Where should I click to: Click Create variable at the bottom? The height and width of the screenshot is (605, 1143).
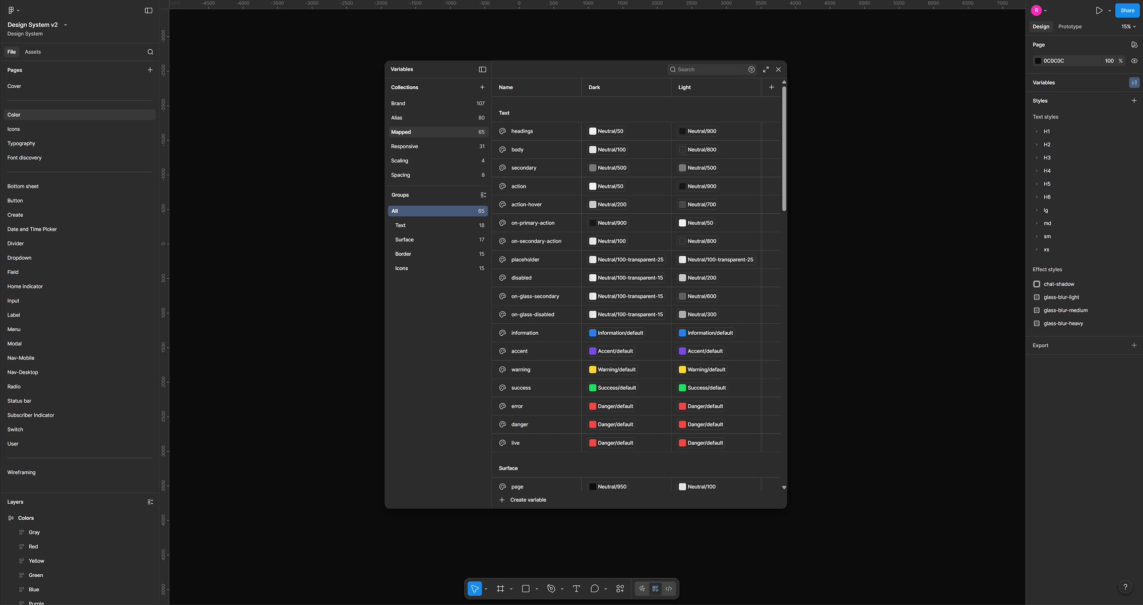tap(528, 500)
